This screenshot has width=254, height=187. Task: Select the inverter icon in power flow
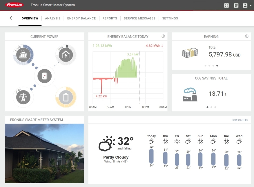45,76
